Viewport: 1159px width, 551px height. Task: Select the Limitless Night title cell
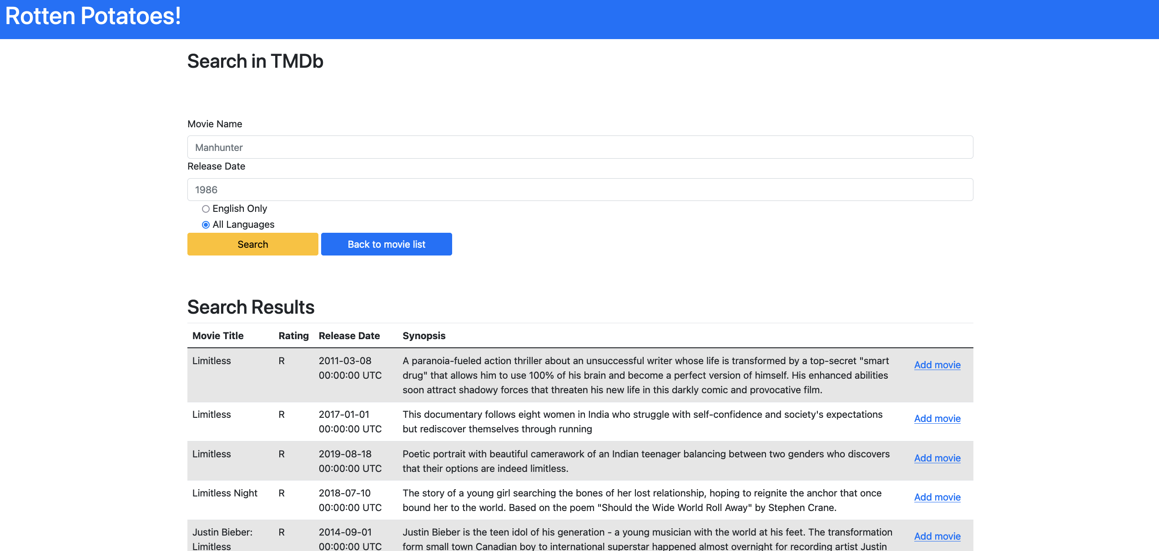[x=225, y=493]
